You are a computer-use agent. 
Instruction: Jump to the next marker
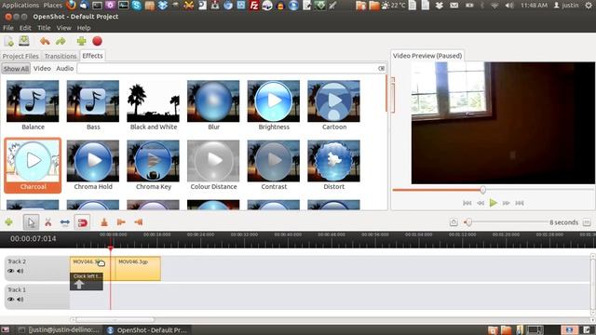click(139, 222)
